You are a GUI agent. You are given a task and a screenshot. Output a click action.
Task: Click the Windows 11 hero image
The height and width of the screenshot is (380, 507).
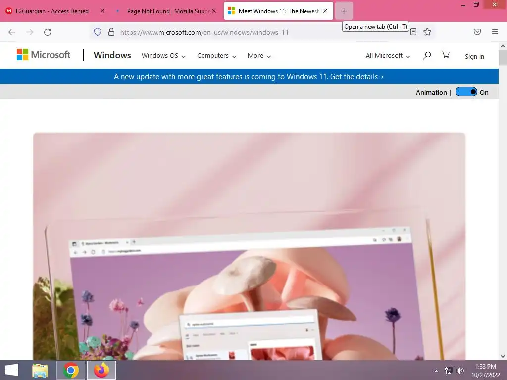(x=249, y=246)
